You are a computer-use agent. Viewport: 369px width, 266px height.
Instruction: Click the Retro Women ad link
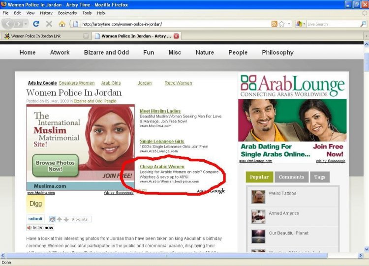point(178,83)
